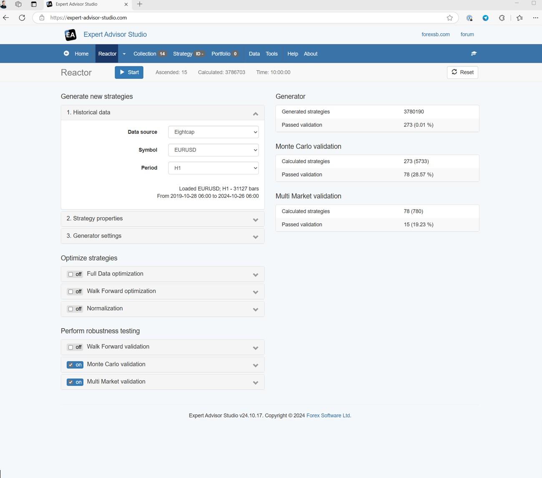542x478 pixels.
Task: Open the Symbol EURUSD dropdown
Action: click(213, 150)
